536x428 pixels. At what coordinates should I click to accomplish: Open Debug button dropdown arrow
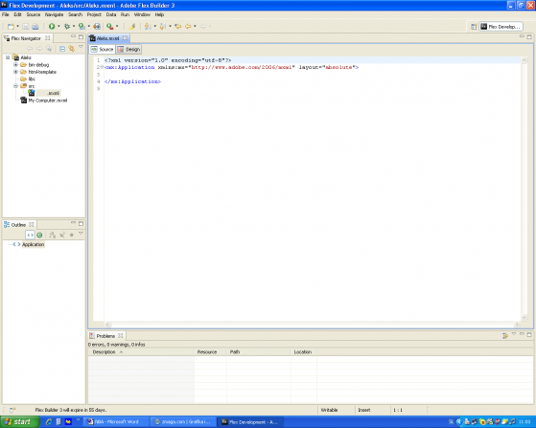74,26
